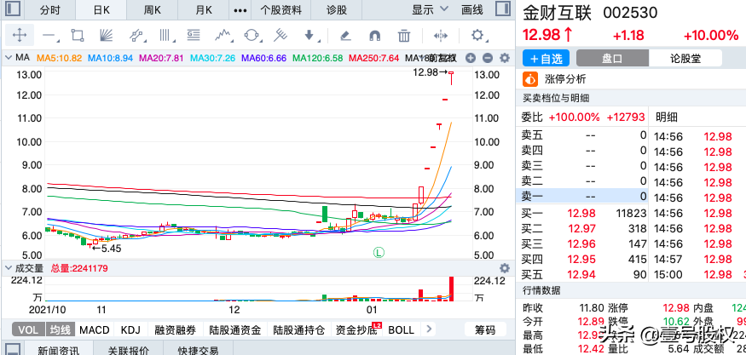
Task: Switch to the MACD indicator
Action: 94,329
